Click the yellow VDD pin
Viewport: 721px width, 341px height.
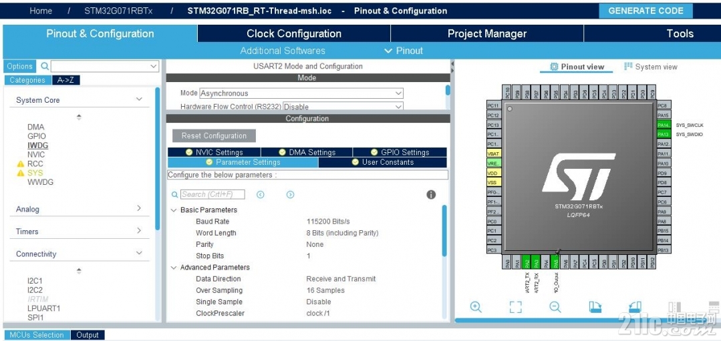coord(494,173)
